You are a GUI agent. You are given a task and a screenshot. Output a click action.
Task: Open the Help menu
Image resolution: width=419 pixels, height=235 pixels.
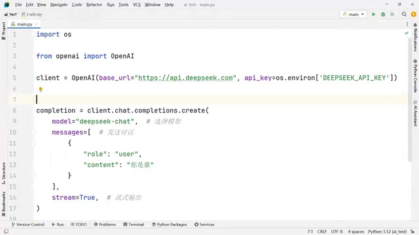pos(169,5)
